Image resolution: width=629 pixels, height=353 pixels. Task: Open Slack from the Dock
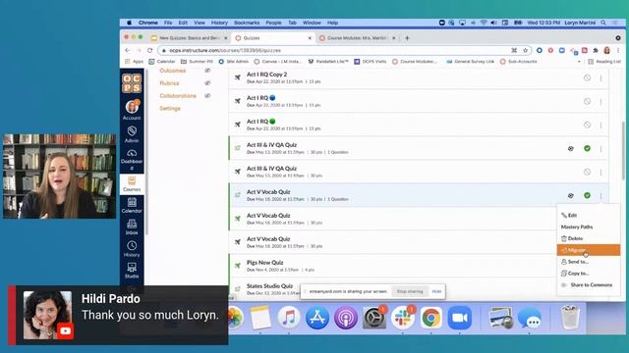tap(403, 318)
